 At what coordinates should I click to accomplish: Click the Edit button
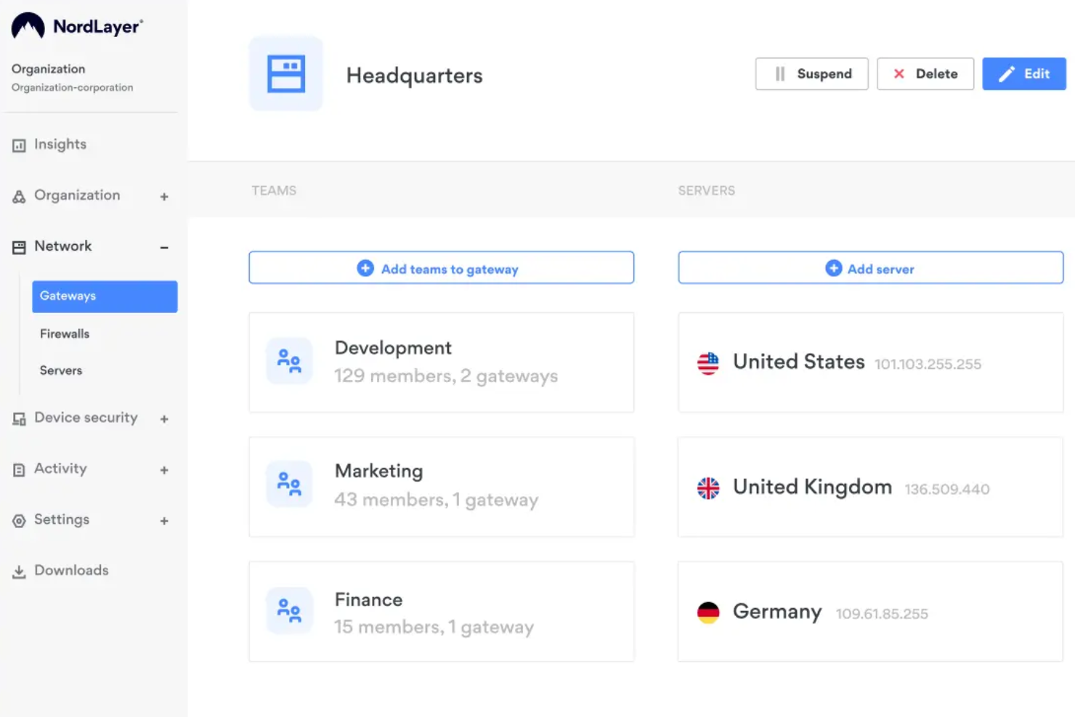tap(1024, 73)
